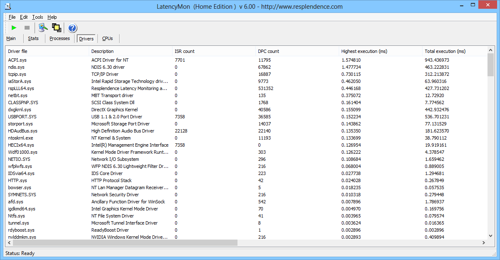Screen dimensions: 500x260
Task: Select the ACPI.sys driver row
Action: tap(246, 60)
